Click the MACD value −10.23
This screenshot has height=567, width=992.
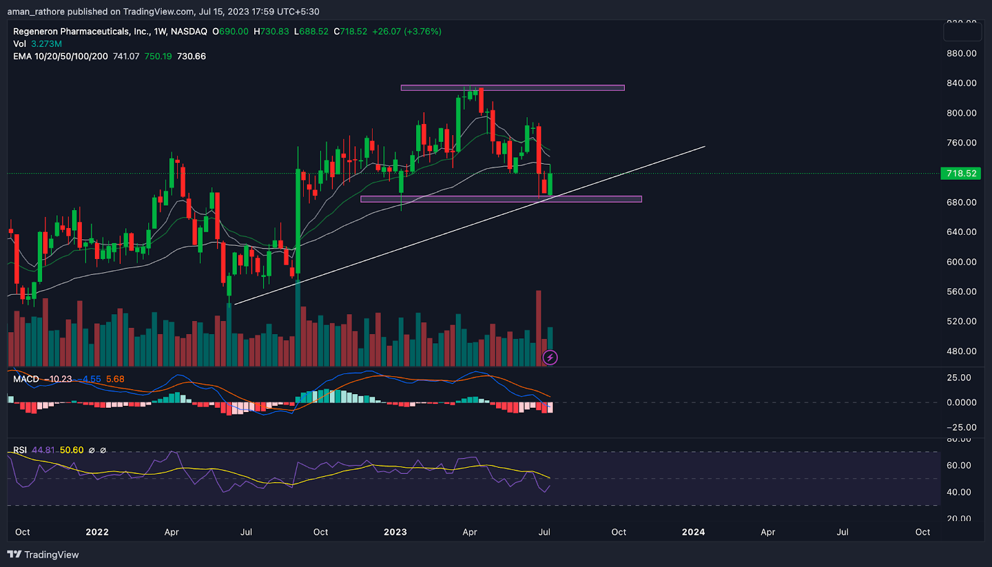point(58,379)
